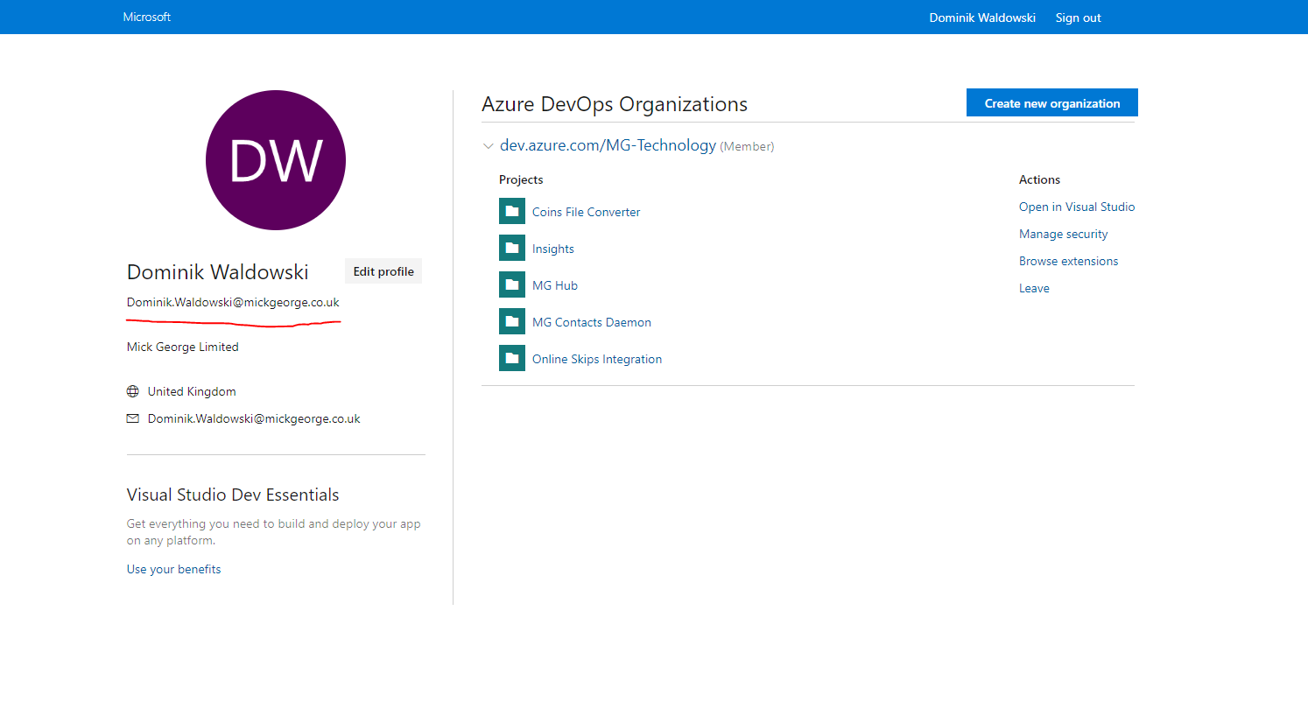
Task: Click the Projects column heading
Action: 521,179
